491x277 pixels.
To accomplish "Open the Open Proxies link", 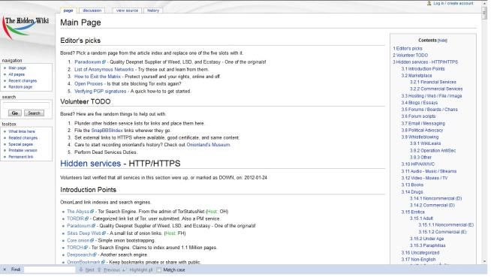I will coord(89,83).
